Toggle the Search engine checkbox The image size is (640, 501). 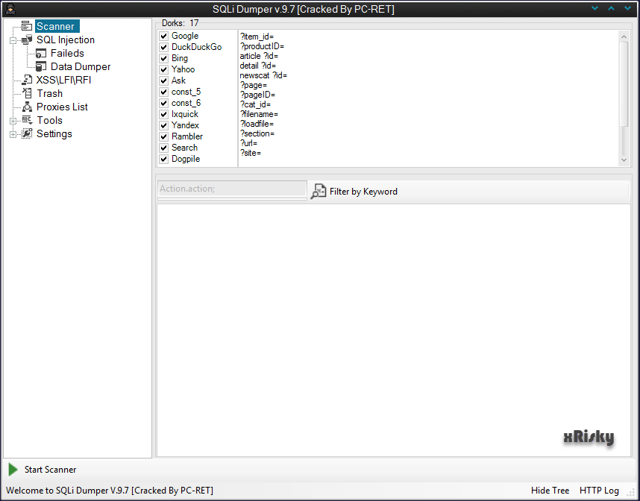164,148
